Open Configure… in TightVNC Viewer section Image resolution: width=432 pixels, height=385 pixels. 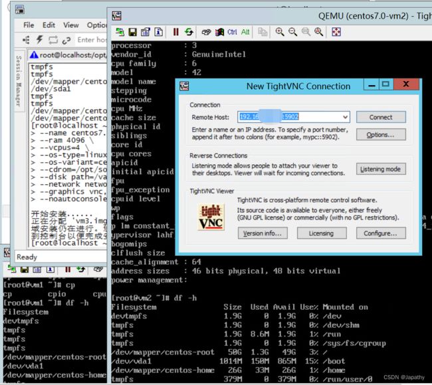[381, 233]
